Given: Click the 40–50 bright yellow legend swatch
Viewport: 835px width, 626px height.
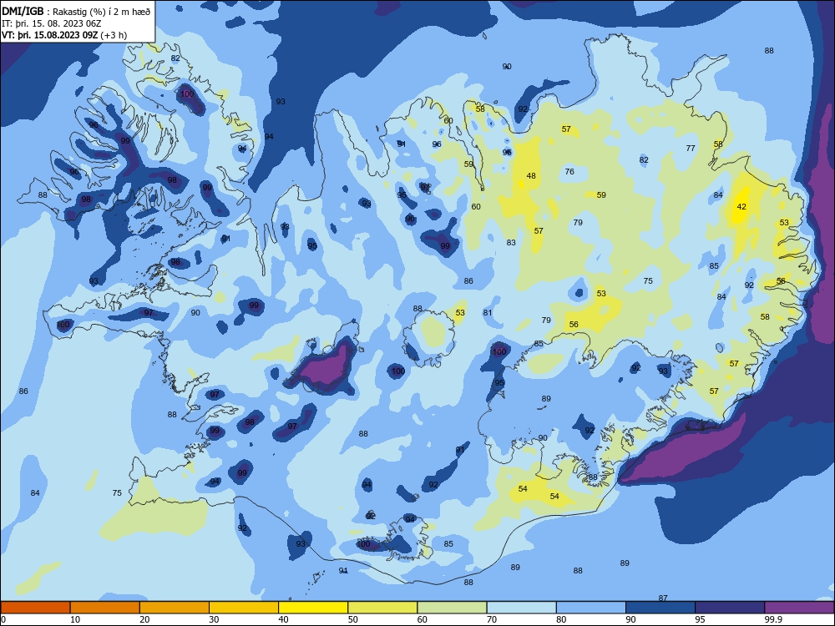Looking at the screenshot, I should (x=313, y=608).
